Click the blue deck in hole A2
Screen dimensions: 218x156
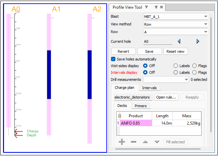[x=90, y=74]
